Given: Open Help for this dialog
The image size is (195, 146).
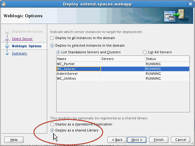Looking at the screenshot, I should coord(14,140).
